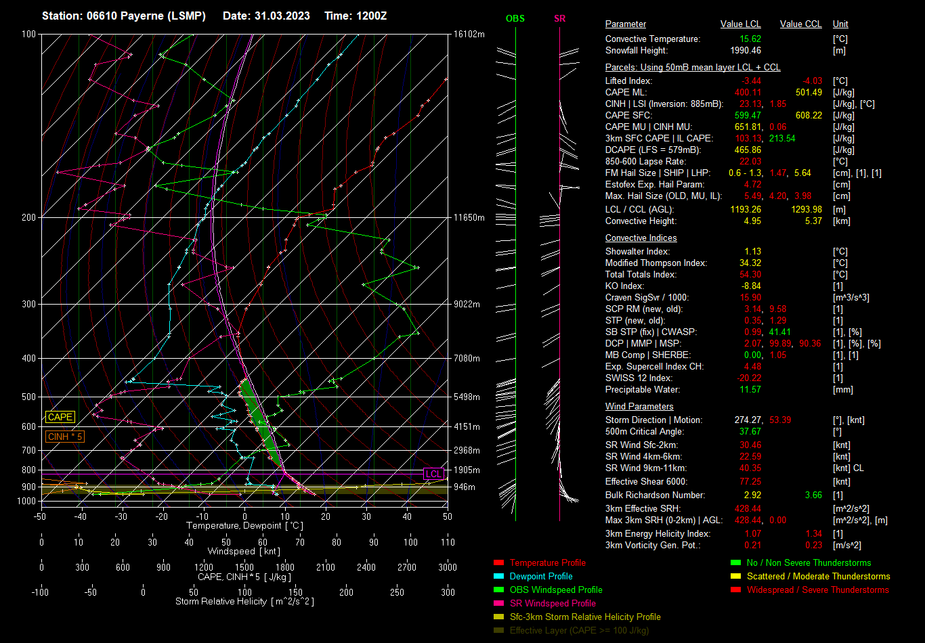Click the pink SR Windspeed Profile swatch
This screenshot has height=643, width=925.
499,604
